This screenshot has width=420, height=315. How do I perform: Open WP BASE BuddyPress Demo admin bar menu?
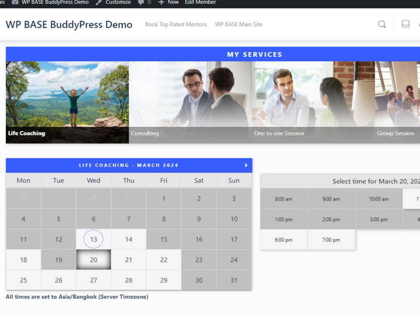coord(55,2)
